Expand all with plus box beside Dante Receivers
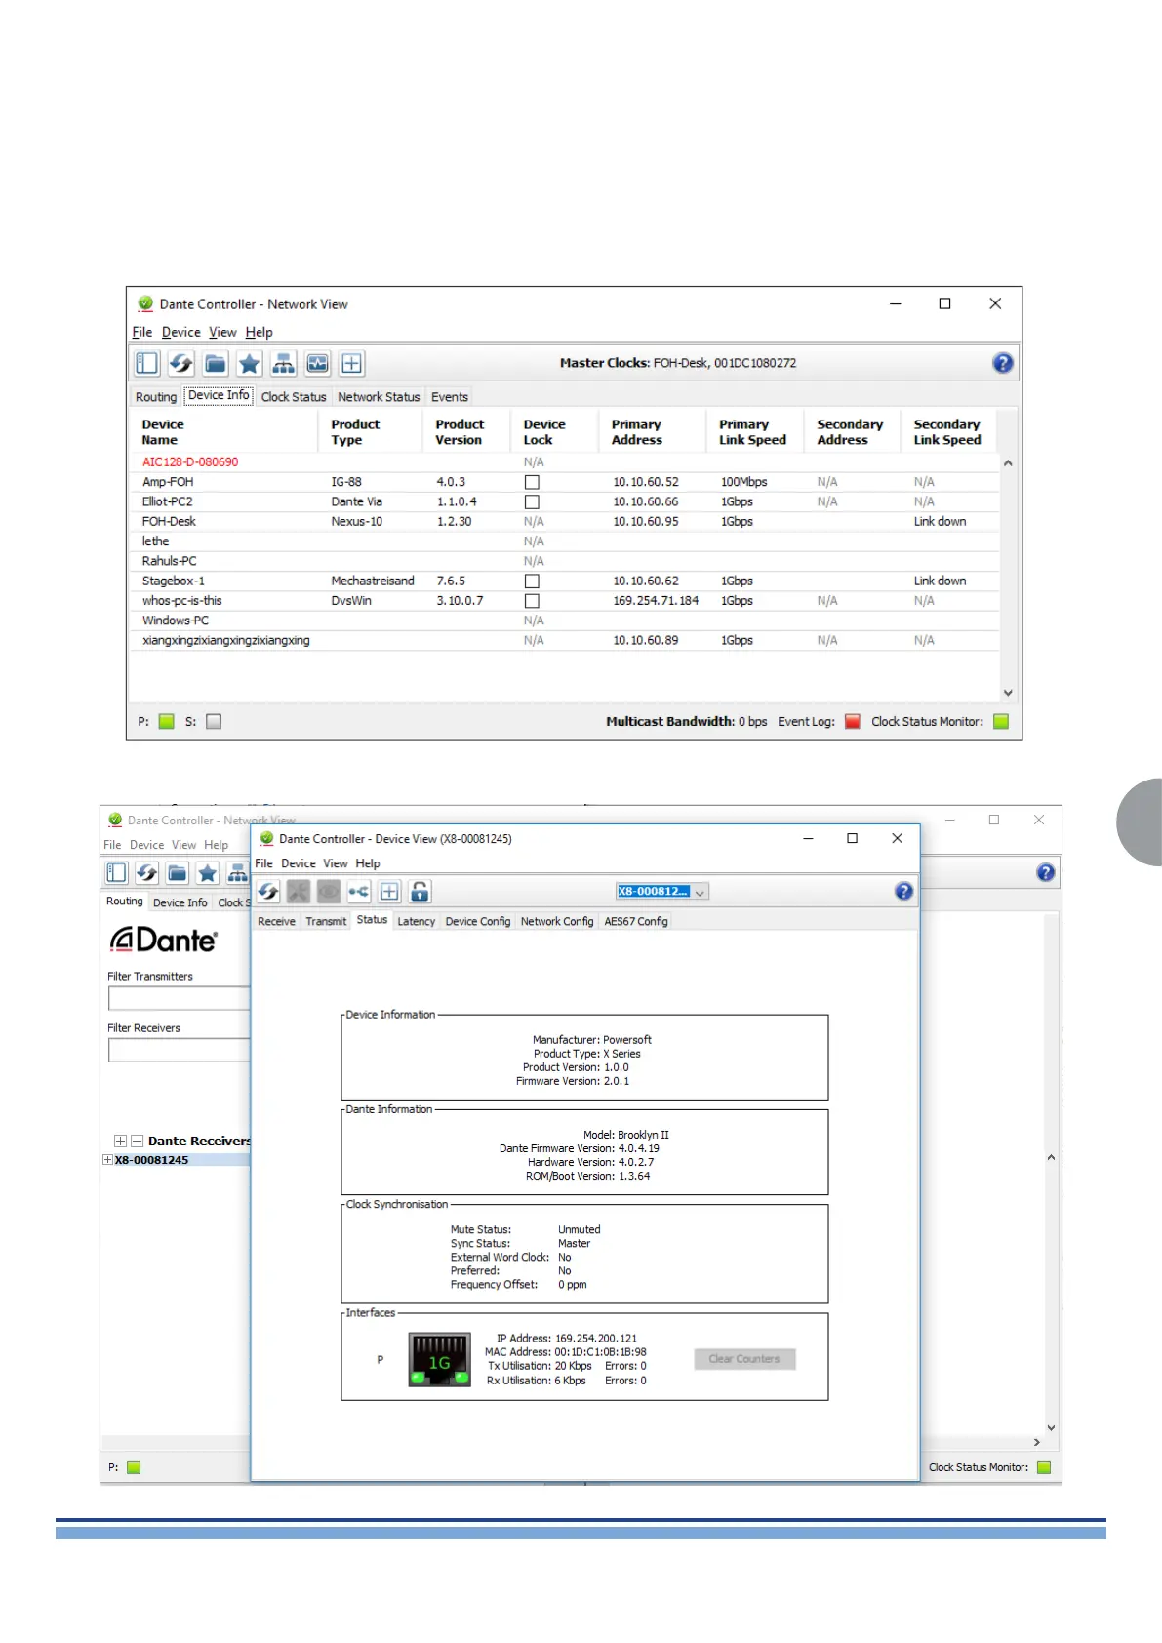 tap(120, 1141)
